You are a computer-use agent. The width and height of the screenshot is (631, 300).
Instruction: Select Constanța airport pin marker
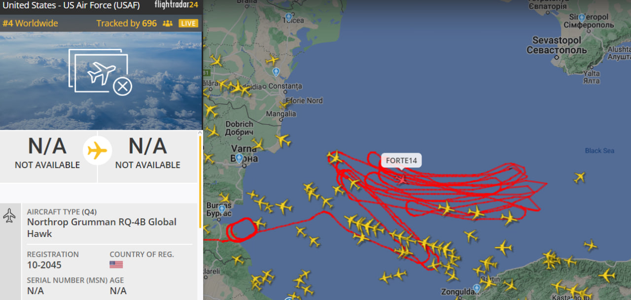click(x=276, y=72)
